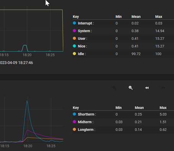Select the Interrupt row label
The image size is (174, 151).
[x=86, y=23]
